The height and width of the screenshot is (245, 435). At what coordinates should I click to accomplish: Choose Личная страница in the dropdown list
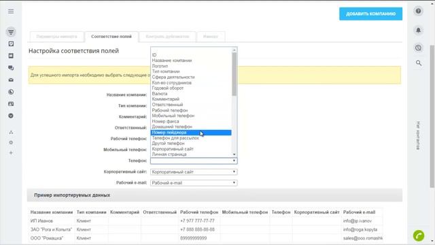click(191, 154)
